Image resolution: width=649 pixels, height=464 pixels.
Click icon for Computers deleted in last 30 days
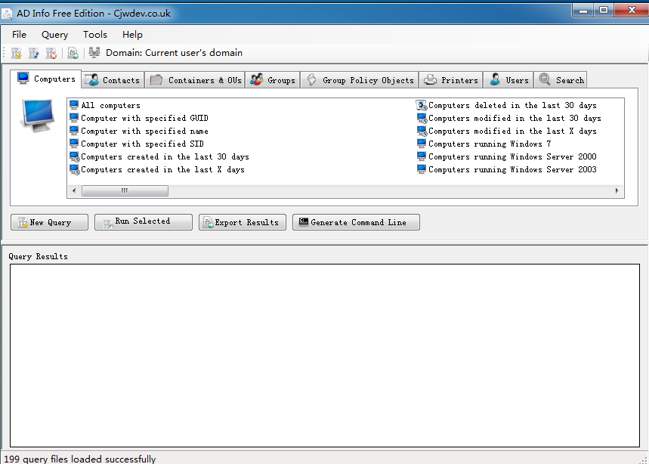point(422,106)
